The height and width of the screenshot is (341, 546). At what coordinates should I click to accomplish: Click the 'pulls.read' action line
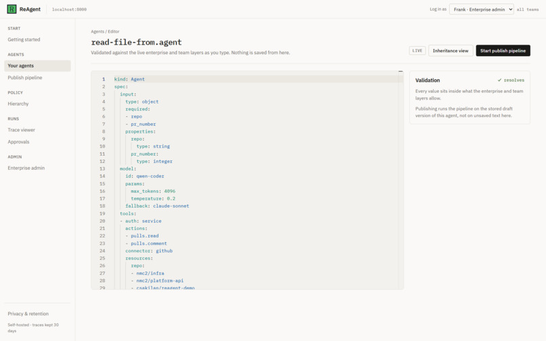[x=142, y=236]
